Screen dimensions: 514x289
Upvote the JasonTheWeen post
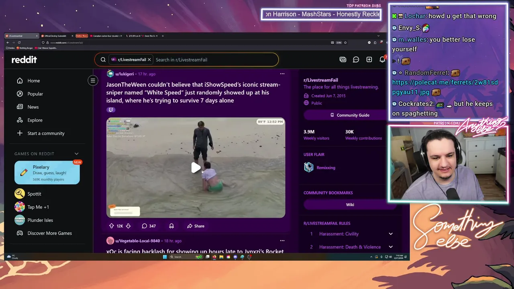pos(112,226)
